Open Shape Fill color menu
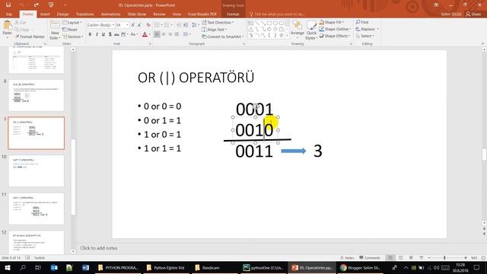Screen dimensions: 487x274 (x=332, y=22)
